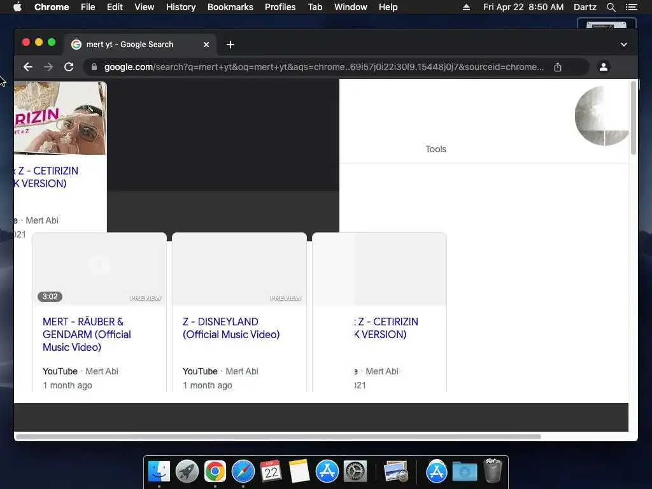652x489 pixels.
Task: View site info via the lock icon
Action: point(94,67)
